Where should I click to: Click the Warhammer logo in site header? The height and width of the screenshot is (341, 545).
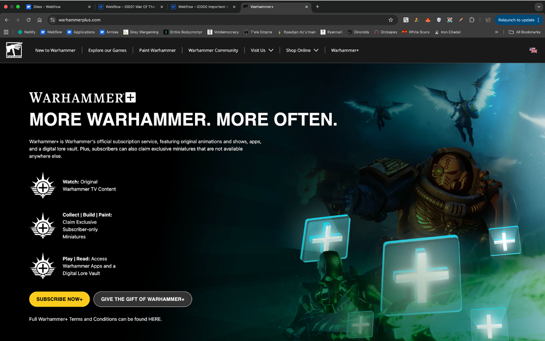point(14,50)
